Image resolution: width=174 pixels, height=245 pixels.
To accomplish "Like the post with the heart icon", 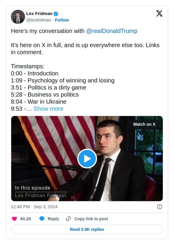I will tap(14, 219).
